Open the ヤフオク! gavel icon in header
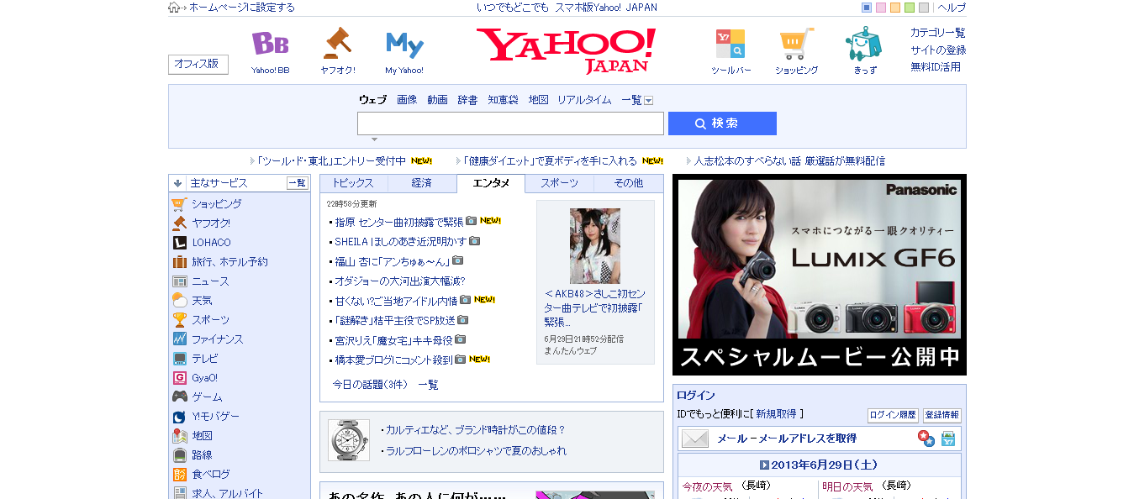This screenshot has height=499, width=1134. click(337, 42)
